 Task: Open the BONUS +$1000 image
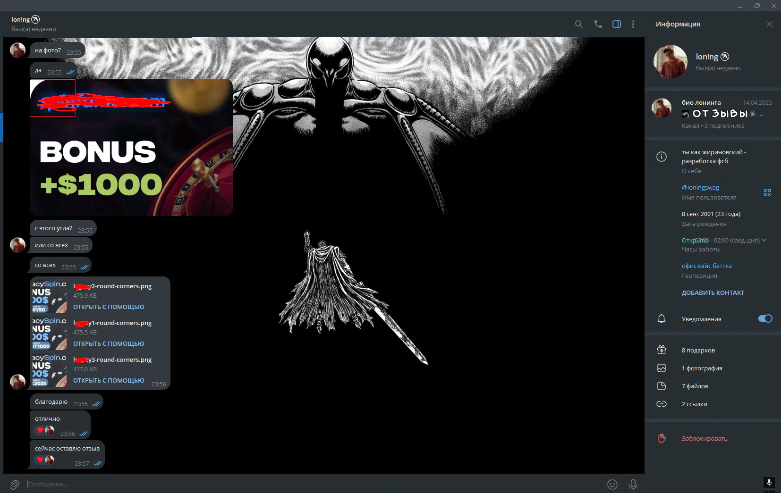(x=131, y=147)
